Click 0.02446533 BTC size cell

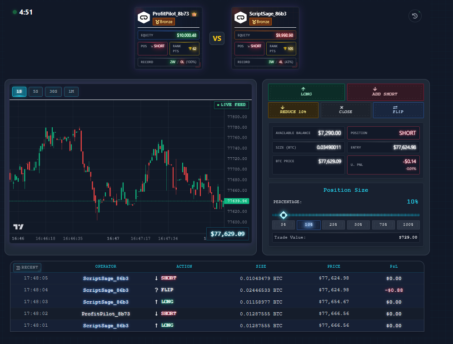click(261, 290)
